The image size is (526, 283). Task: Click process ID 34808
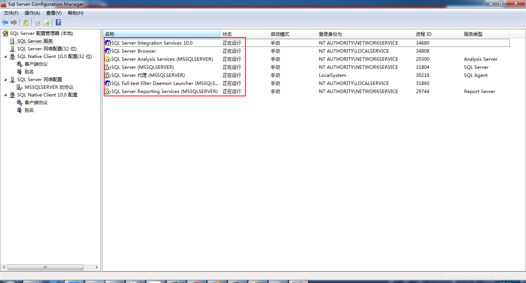pos(422,51)
